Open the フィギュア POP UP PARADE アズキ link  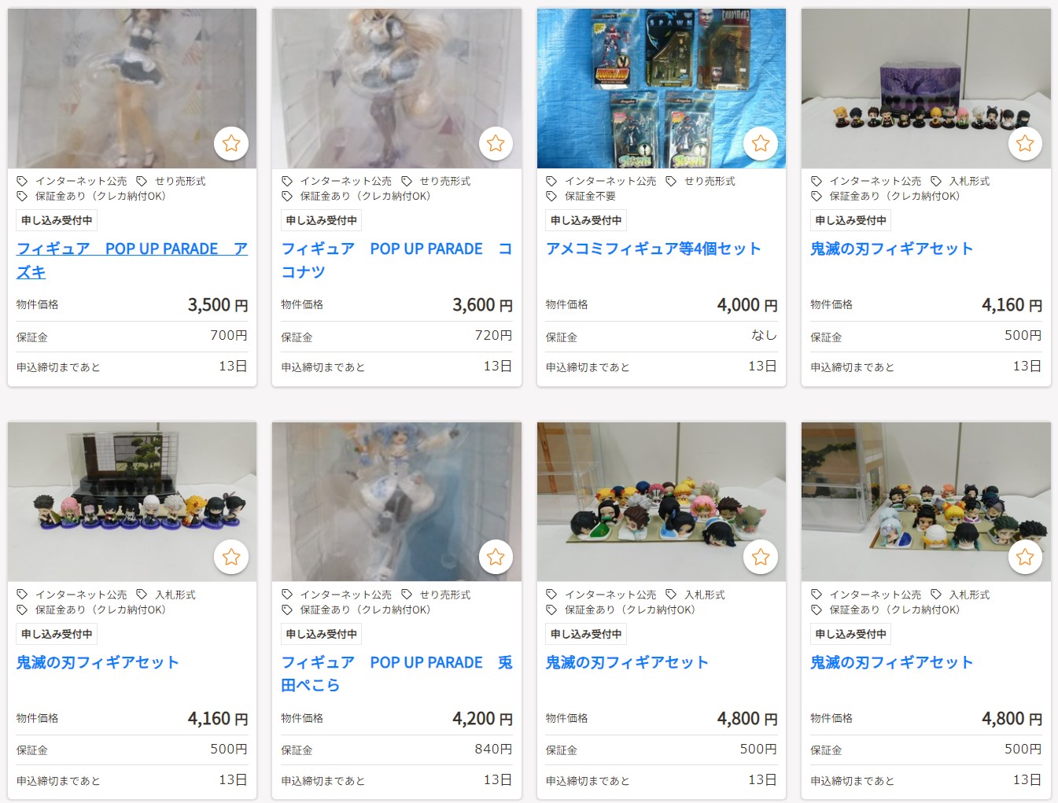point(132,260)
